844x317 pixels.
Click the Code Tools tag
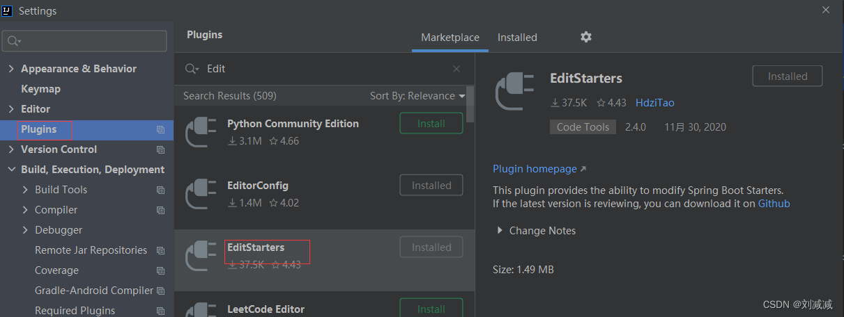pos(583,127)
